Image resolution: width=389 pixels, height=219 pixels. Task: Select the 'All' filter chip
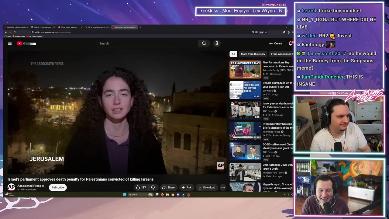click(x=233, y=54)
